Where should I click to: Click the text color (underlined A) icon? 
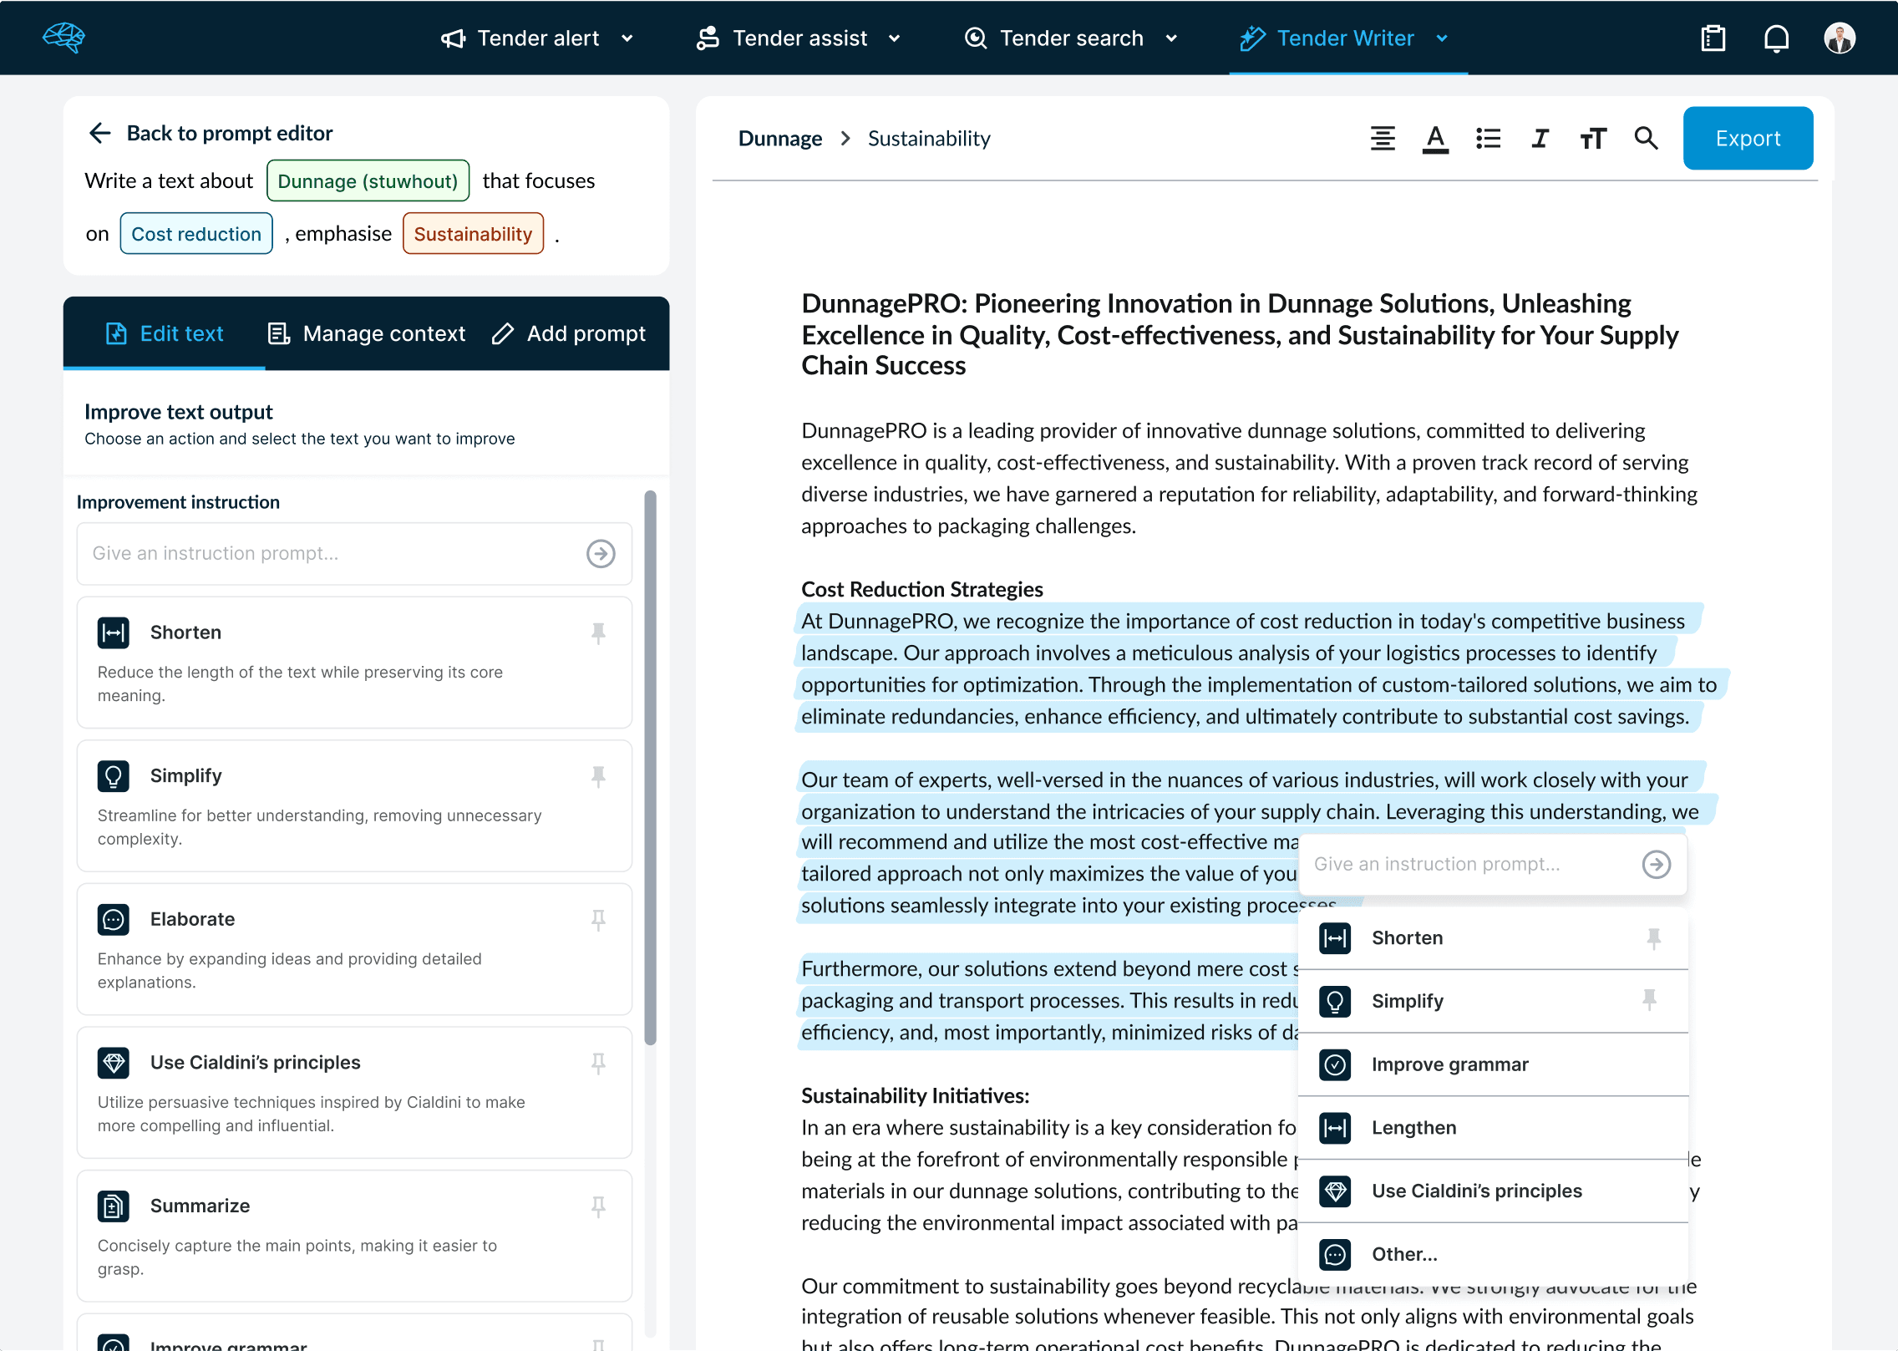point(1435,139)
